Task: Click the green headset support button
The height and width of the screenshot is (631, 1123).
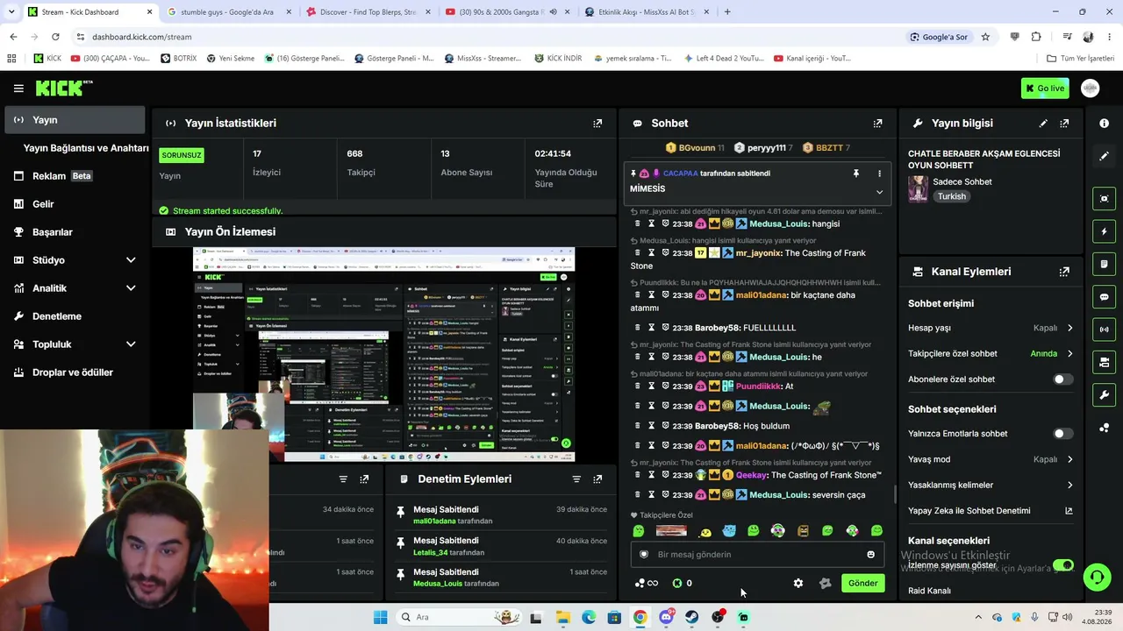Action: point(1097,577)
